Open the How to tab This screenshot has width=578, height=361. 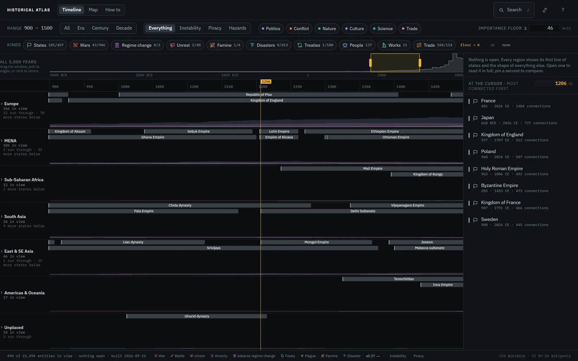click(x=113, y=10)
